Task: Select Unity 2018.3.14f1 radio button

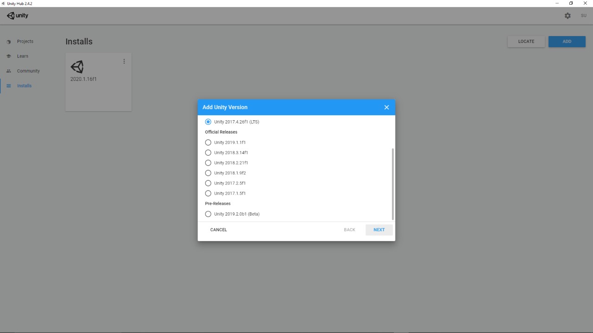Action: coord(208,153)
